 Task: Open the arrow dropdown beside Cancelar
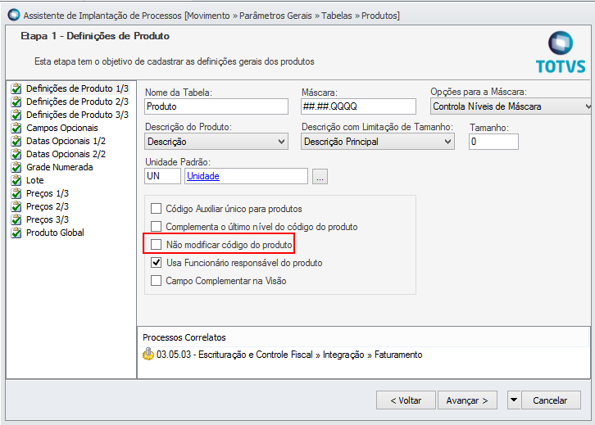coord(514,400)
